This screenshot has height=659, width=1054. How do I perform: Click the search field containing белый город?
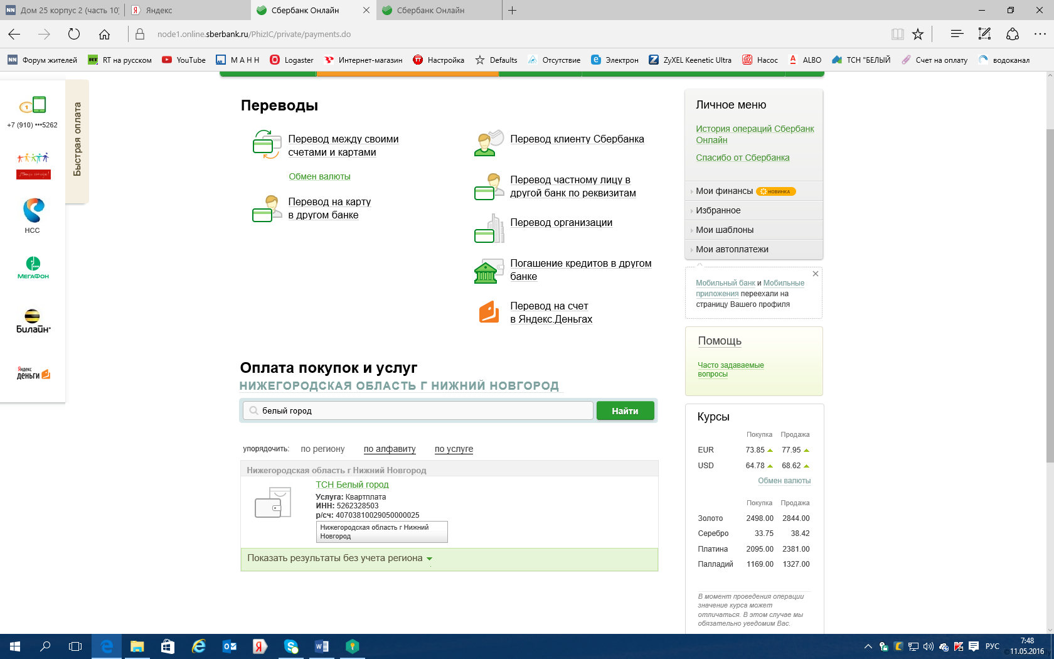point(417,411)
